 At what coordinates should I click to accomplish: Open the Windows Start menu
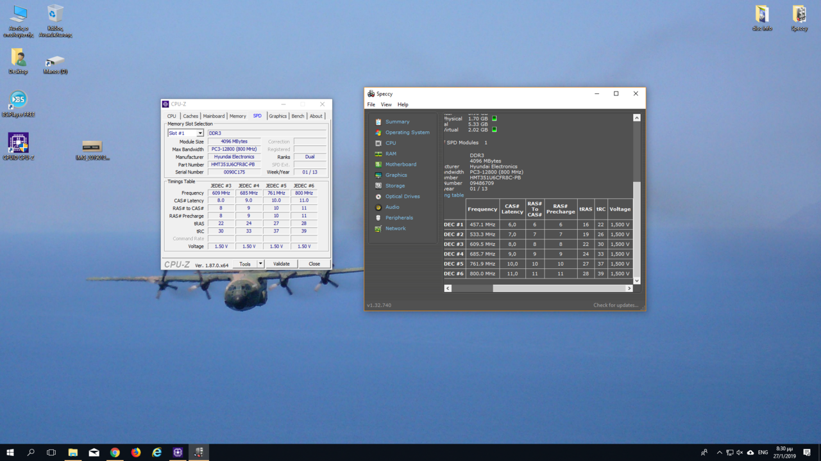tap(10, 452)
